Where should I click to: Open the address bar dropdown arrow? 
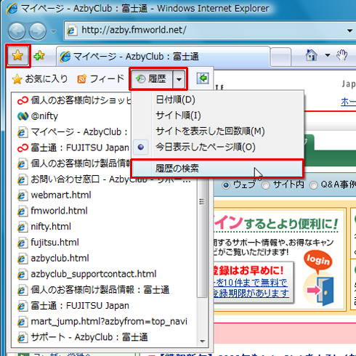pos(349,31)
